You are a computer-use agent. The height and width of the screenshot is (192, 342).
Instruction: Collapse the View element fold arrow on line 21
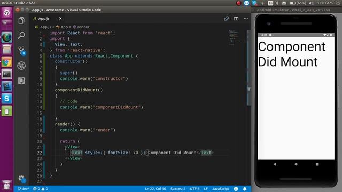pyautogui.click(x=65, y=147)
